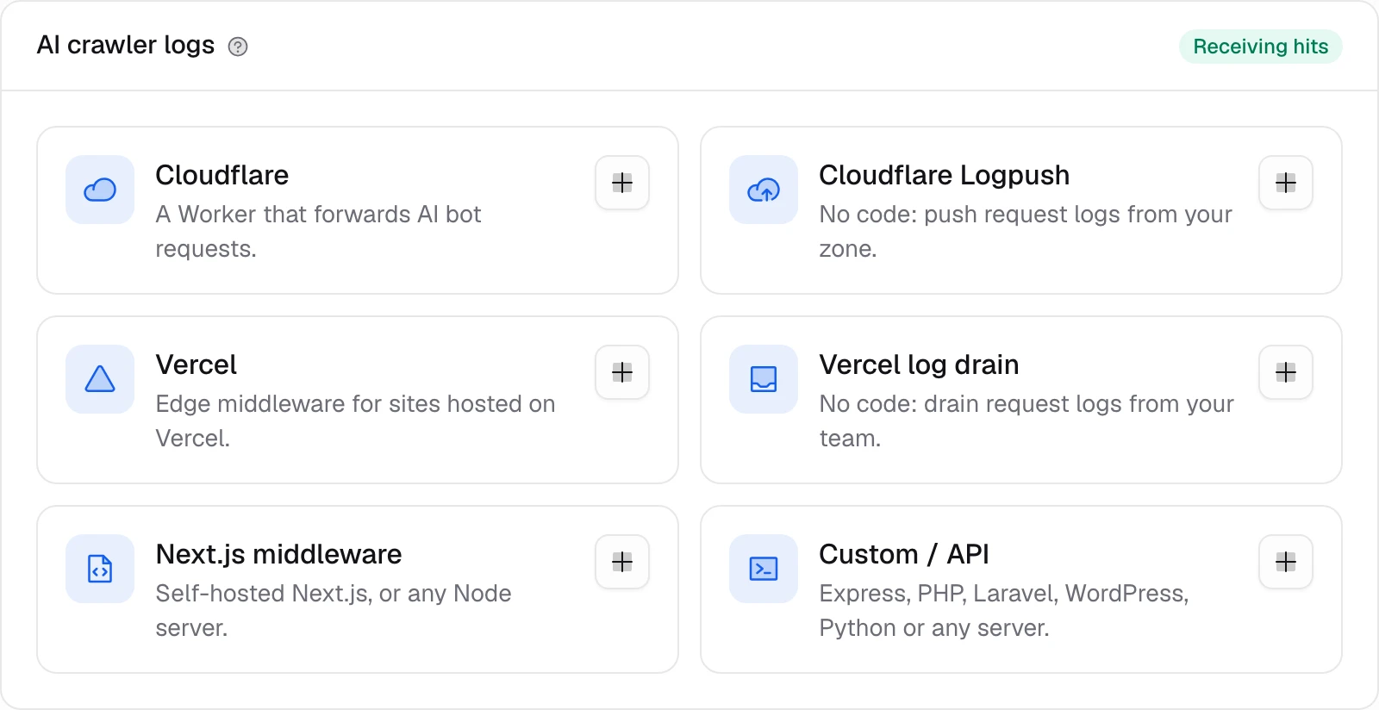Click the Cloudflare Logpush cloud-upload icon
The height and width of the screenshot is (710, 1379).
click(764, 190)
